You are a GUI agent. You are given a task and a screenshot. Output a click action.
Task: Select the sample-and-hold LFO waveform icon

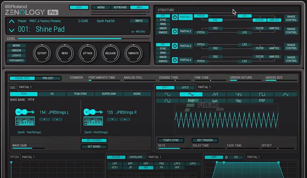click(191, 100)
